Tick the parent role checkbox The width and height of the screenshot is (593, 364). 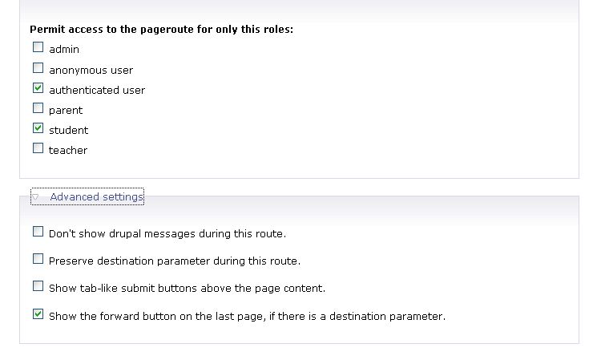click(x=38, y=108)
